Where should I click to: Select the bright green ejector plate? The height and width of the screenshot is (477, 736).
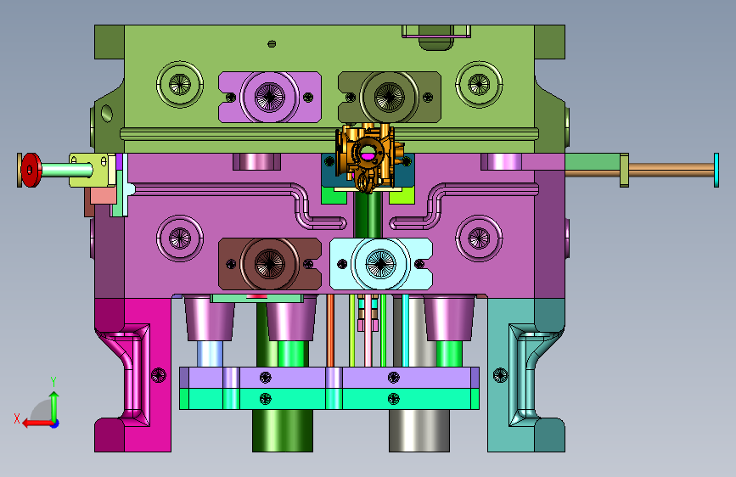pos(329,399)
